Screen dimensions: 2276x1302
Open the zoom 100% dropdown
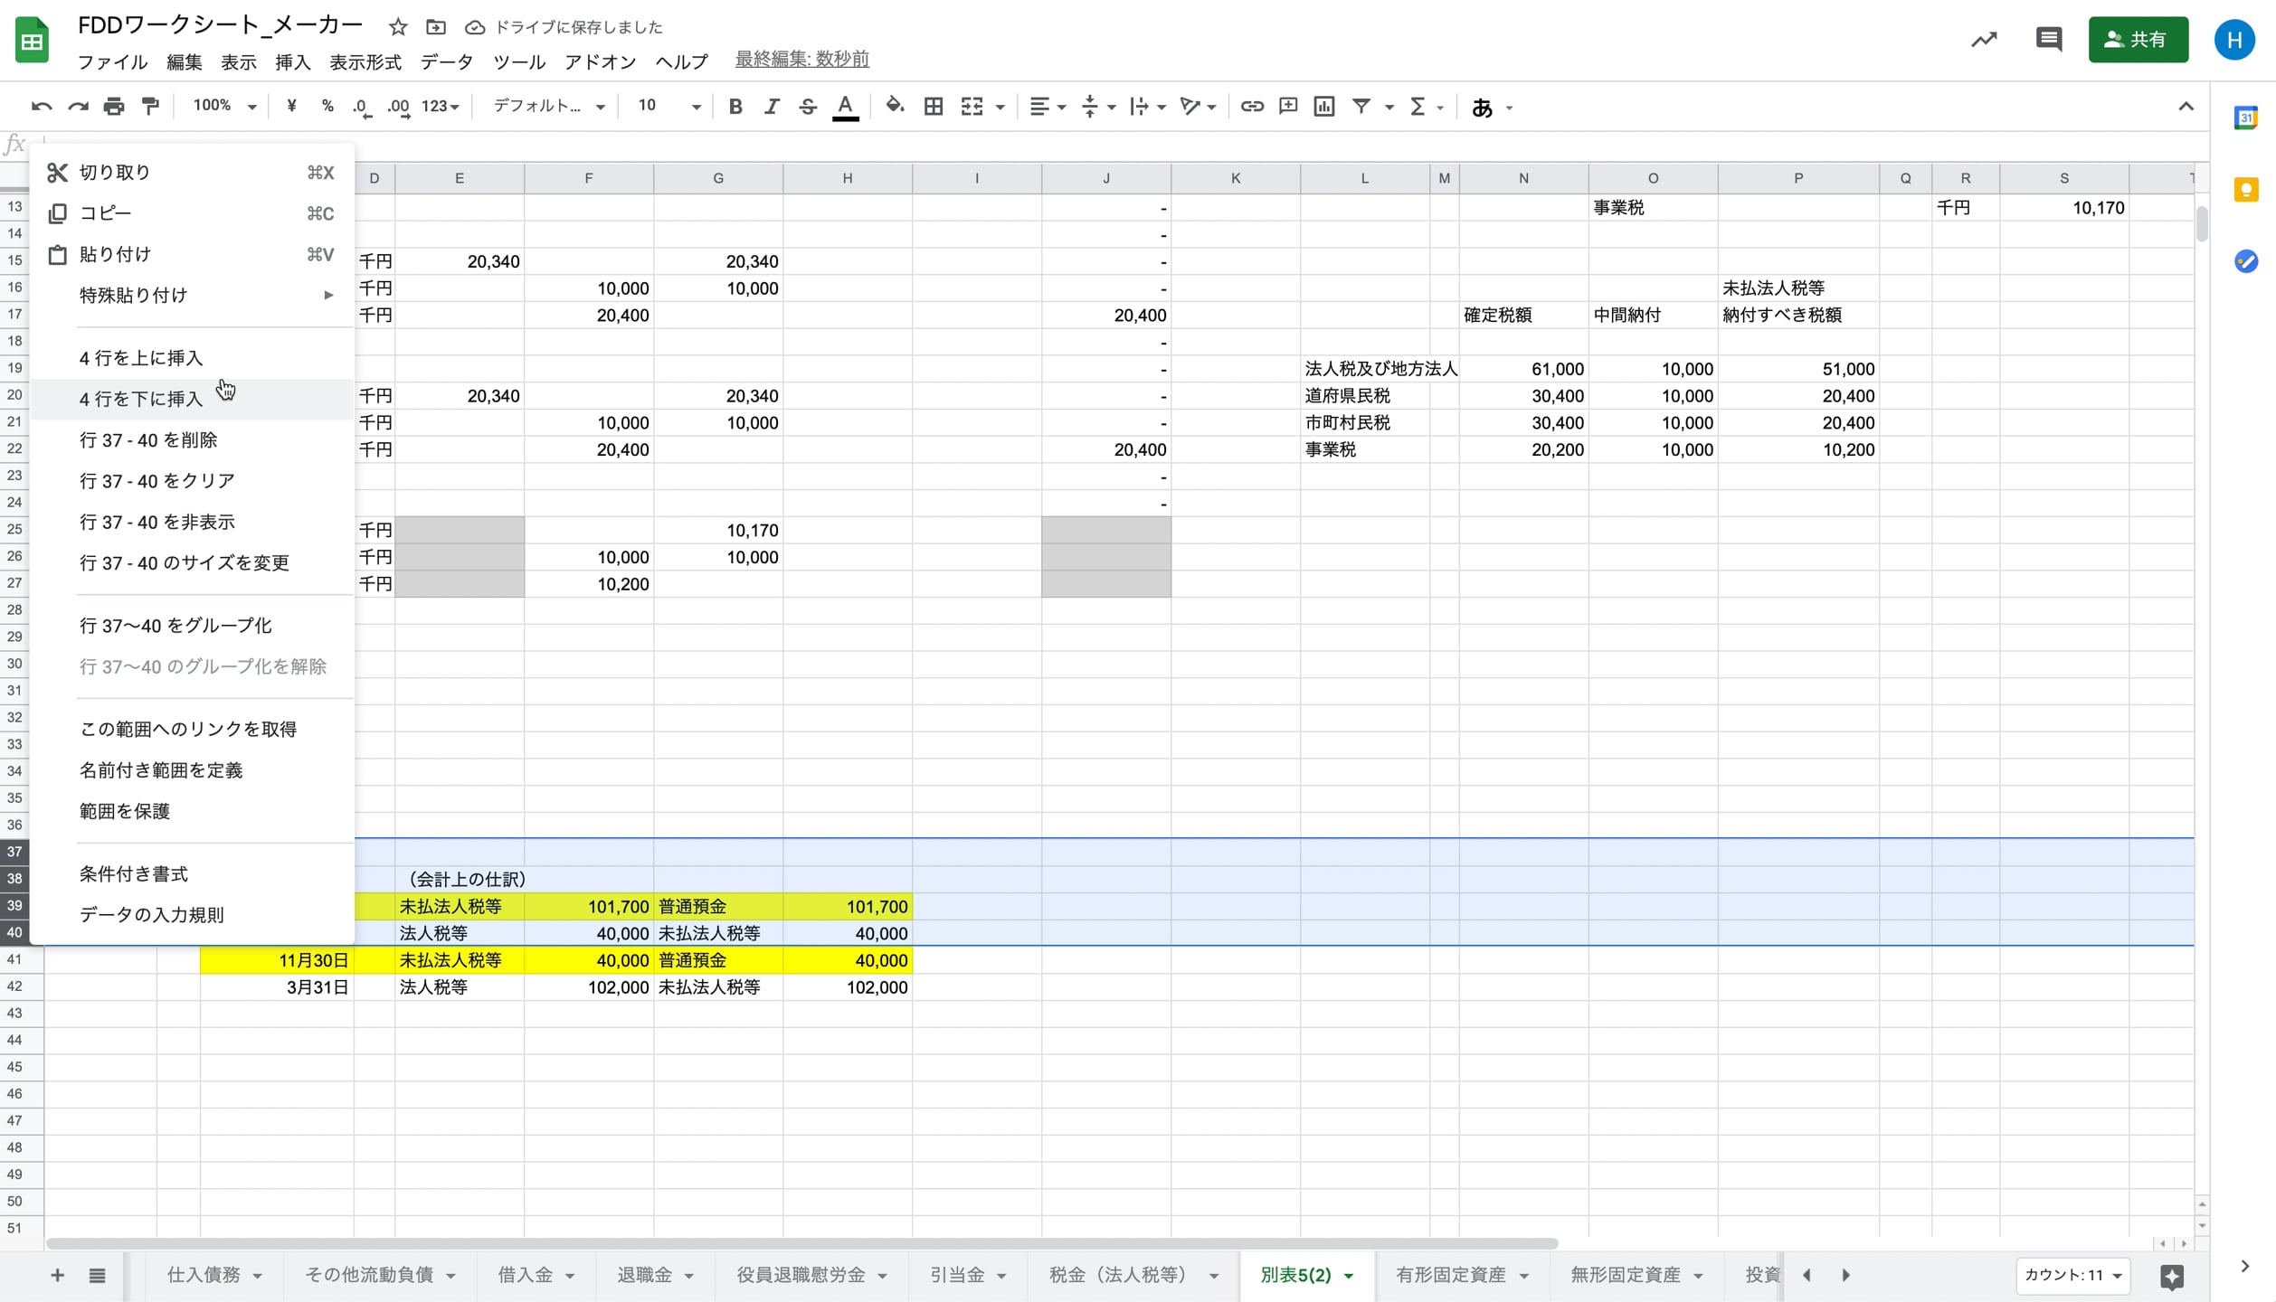(224, 107)
